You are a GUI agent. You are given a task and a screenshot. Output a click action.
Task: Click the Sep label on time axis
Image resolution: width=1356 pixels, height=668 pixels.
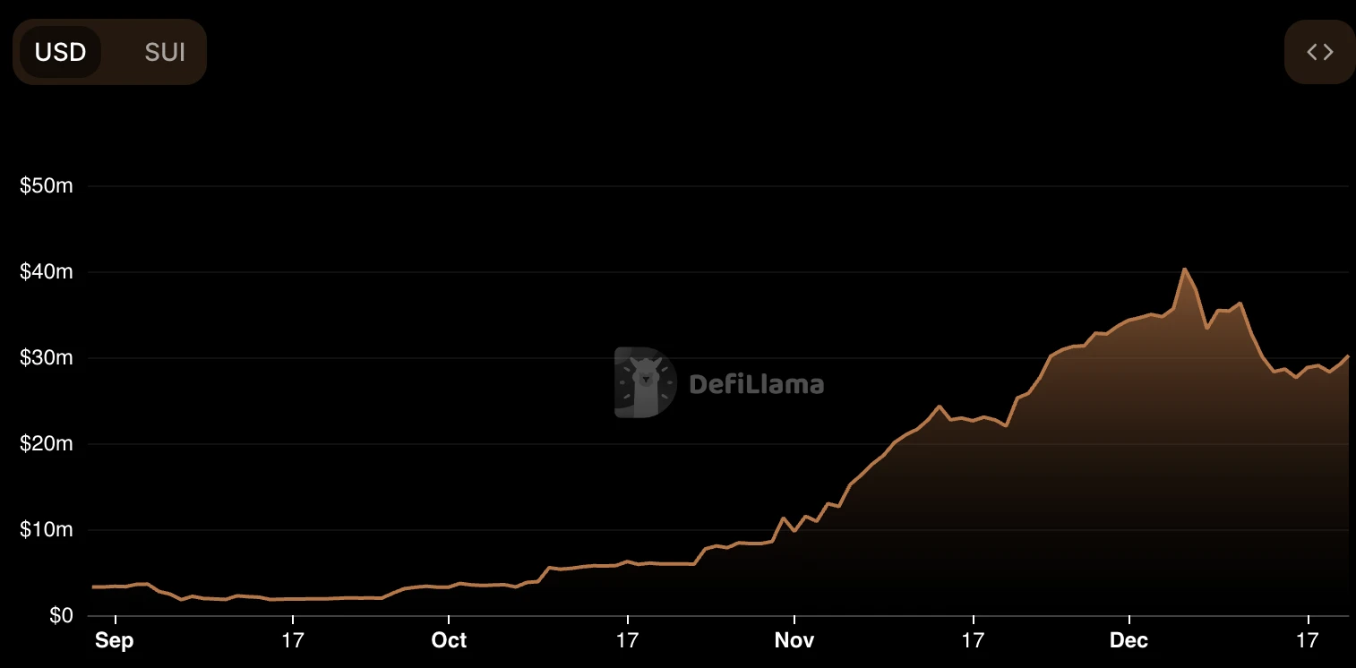click(114, 640)
